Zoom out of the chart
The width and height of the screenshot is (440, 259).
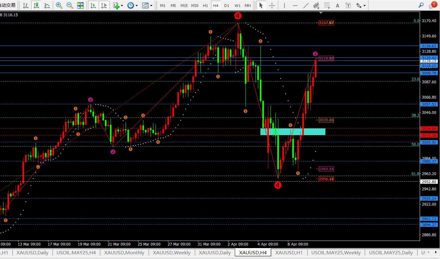point(69,5)
